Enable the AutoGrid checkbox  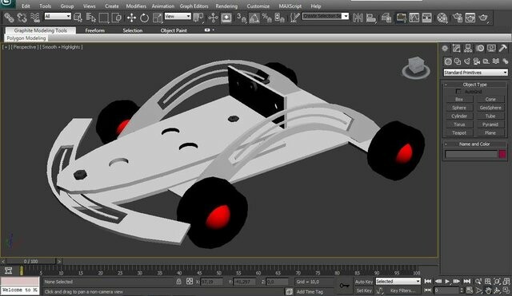click(458, 92)
